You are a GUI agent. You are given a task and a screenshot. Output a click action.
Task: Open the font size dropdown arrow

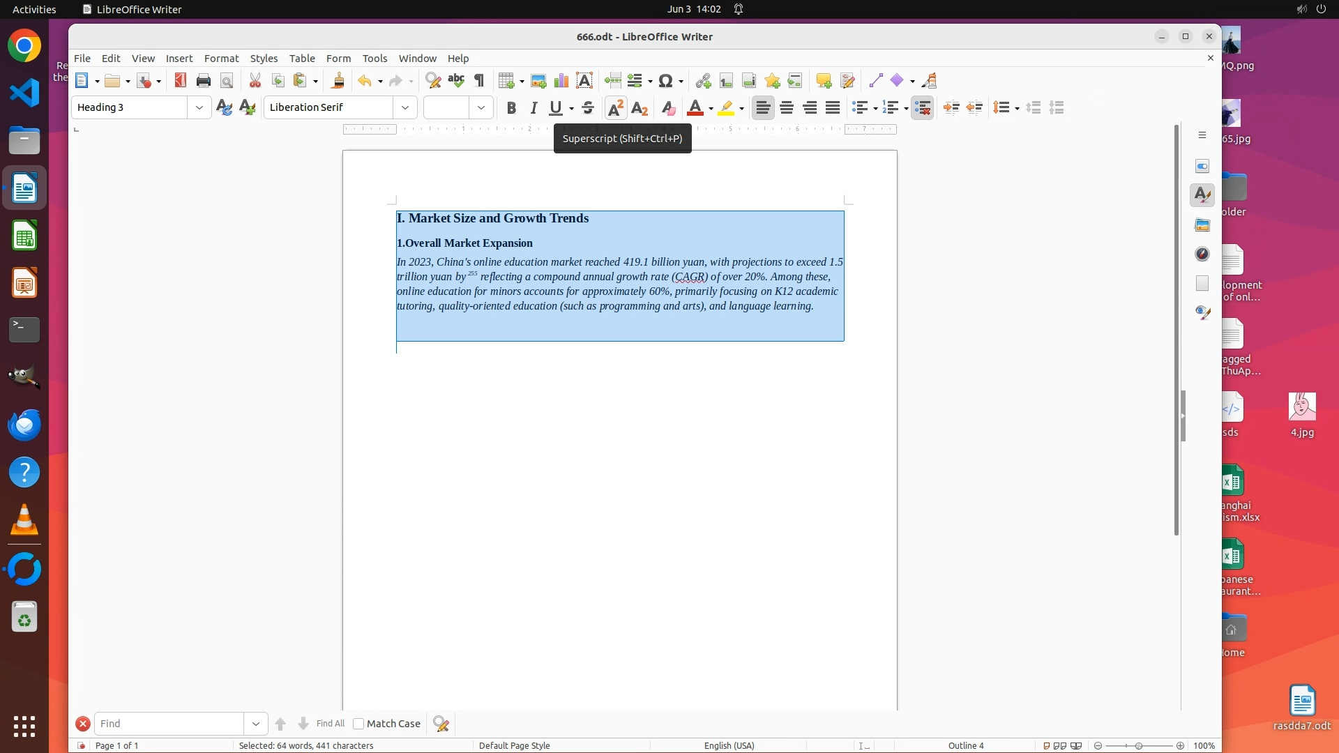click(481, 107)
